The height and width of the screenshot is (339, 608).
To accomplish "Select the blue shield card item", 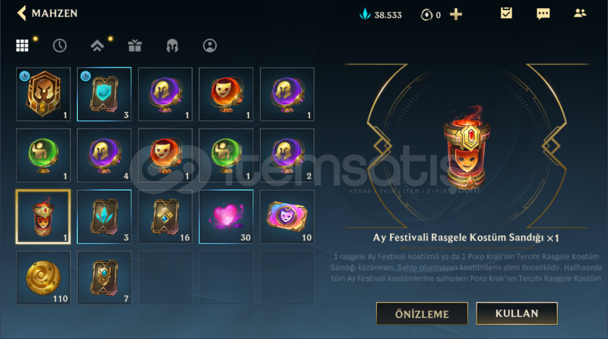I will [x=104, y=94].
